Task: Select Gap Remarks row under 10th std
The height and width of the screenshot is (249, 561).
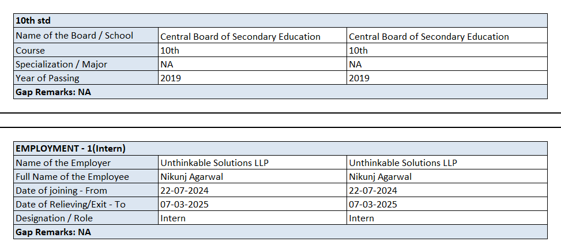Action: 54,92
